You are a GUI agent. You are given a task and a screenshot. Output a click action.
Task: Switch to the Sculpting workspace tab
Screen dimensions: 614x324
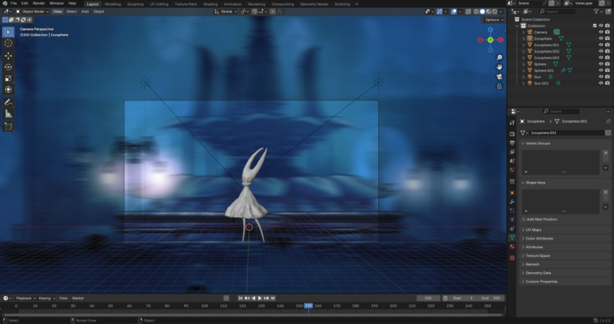point(135,3)
